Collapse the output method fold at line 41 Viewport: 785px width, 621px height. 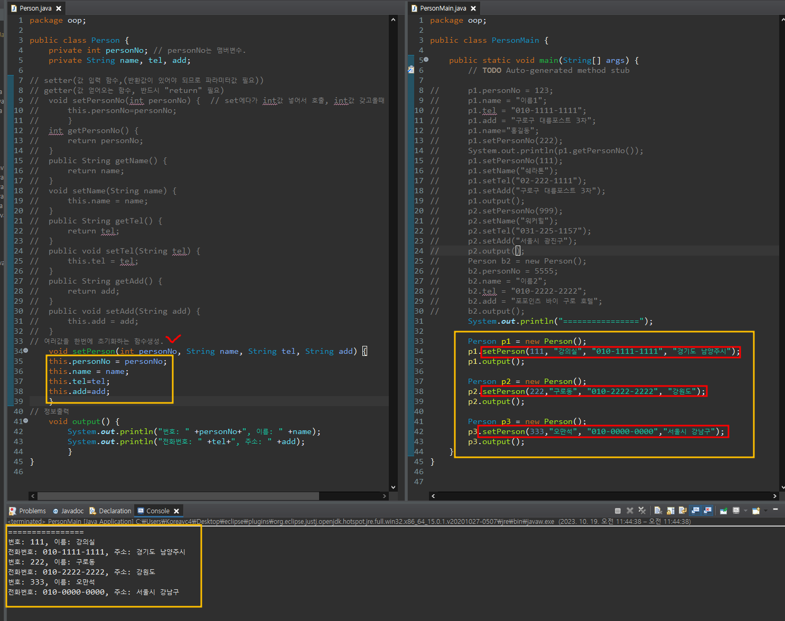click(x=26, y=421)
